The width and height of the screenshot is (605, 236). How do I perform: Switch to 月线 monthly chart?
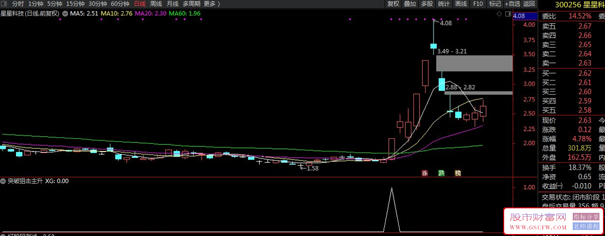click(172, 4)
